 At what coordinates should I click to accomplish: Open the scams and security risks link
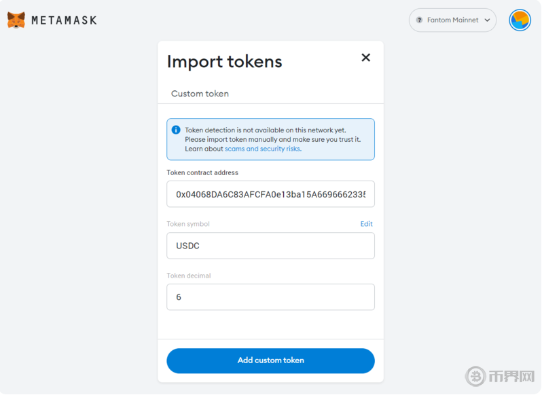[x=262, y=149]
